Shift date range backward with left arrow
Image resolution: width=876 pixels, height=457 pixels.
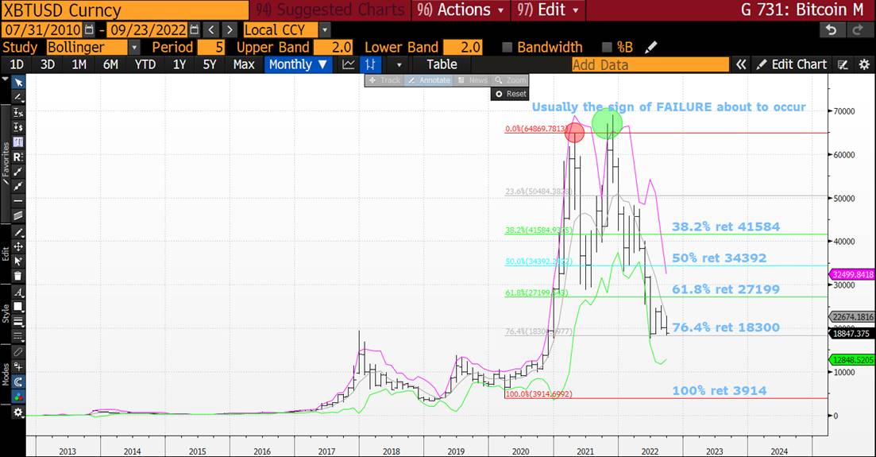click(x=211, y=29)
